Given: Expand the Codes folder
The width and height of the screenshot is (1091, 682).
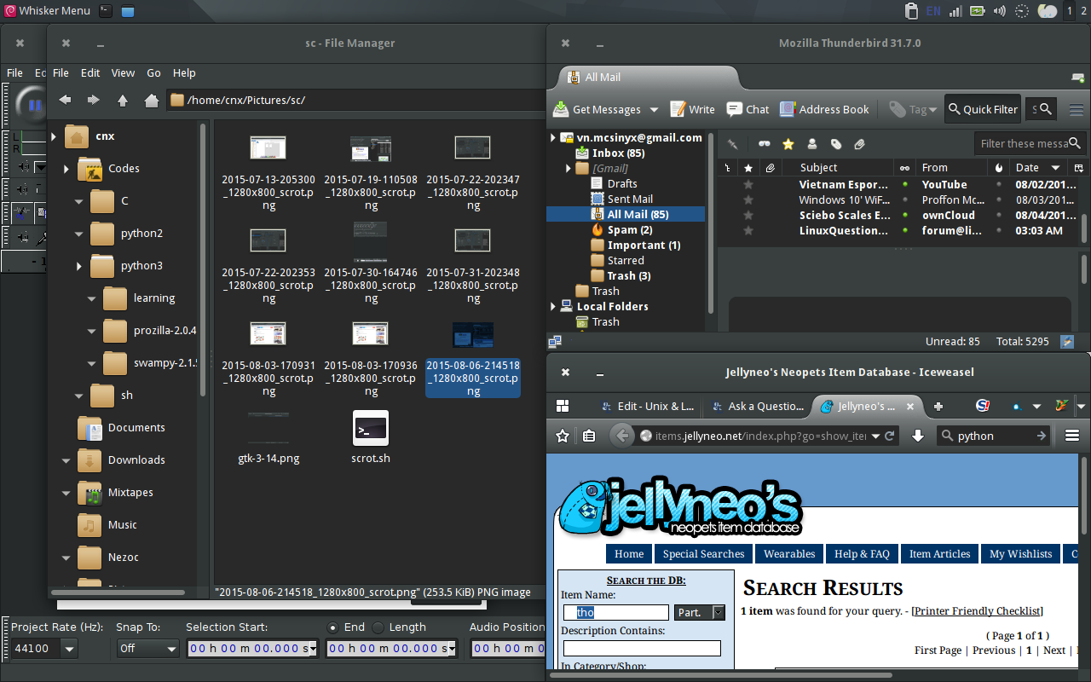Looking at the screenshot, I should [x=66, y=169].
